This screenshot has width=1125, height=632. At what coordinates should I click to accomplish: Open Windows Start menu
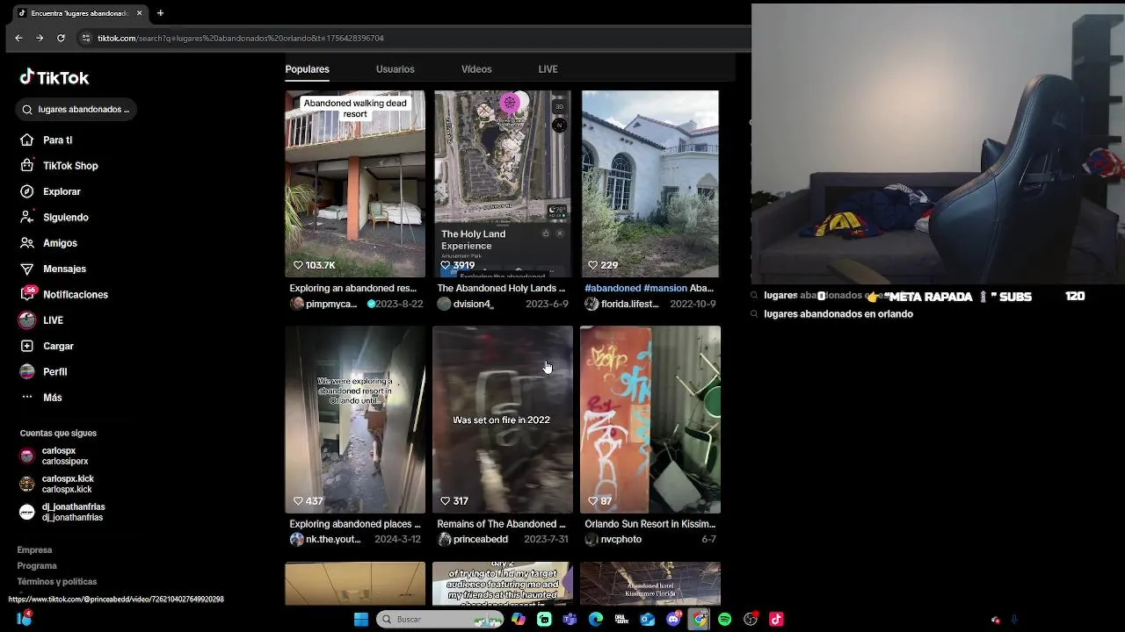pyautogui.click(x=360, y=619)
